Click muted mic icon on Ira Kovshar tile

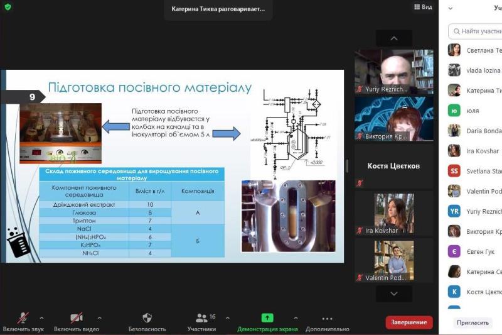click(360, 231)
